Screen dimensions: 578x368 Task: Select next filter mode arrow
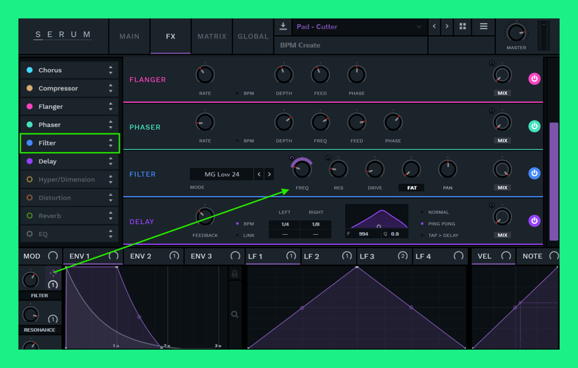pyautogui.click(x=269, y=174)
